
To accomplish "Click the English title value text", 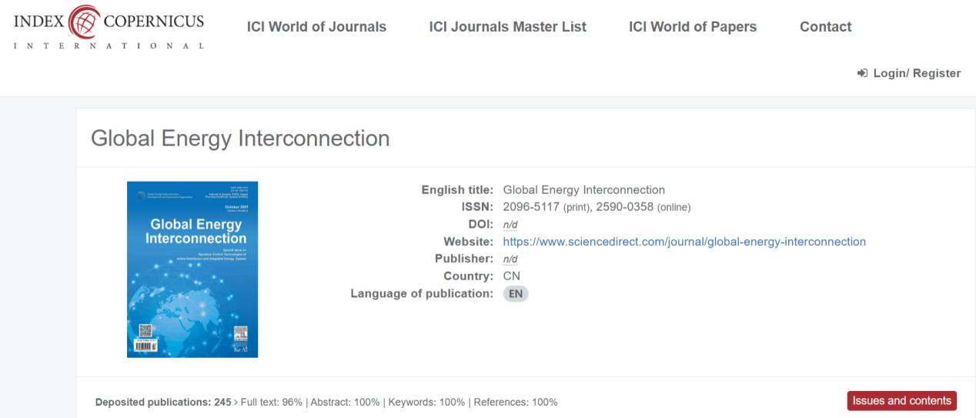I will click(x=584, y=190).
